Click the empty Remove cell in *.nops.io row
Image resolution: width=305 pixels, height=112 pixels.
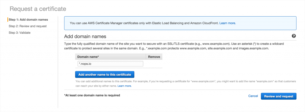[154, 64]
